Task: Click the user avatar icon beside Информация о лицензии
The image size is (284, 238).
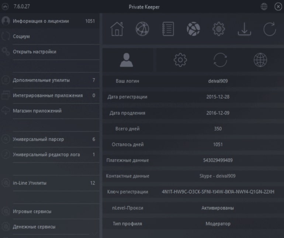Action: click(x=6, y=21)
